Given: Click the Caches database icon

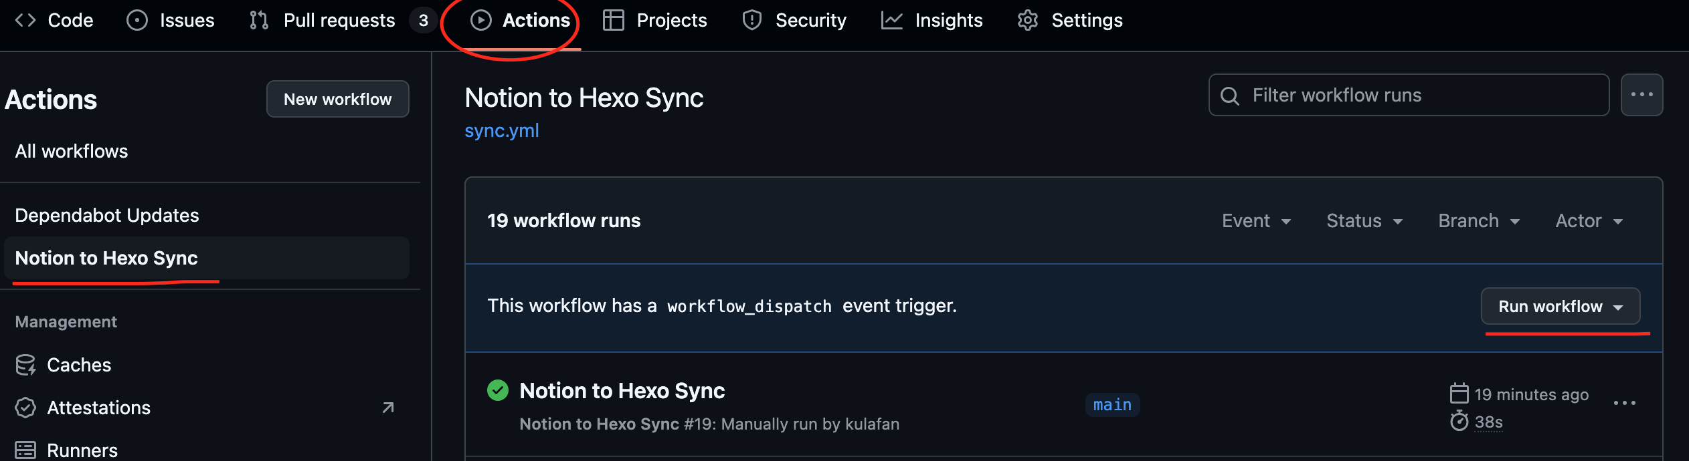Looking at the screenshot, I should (25, 365).
